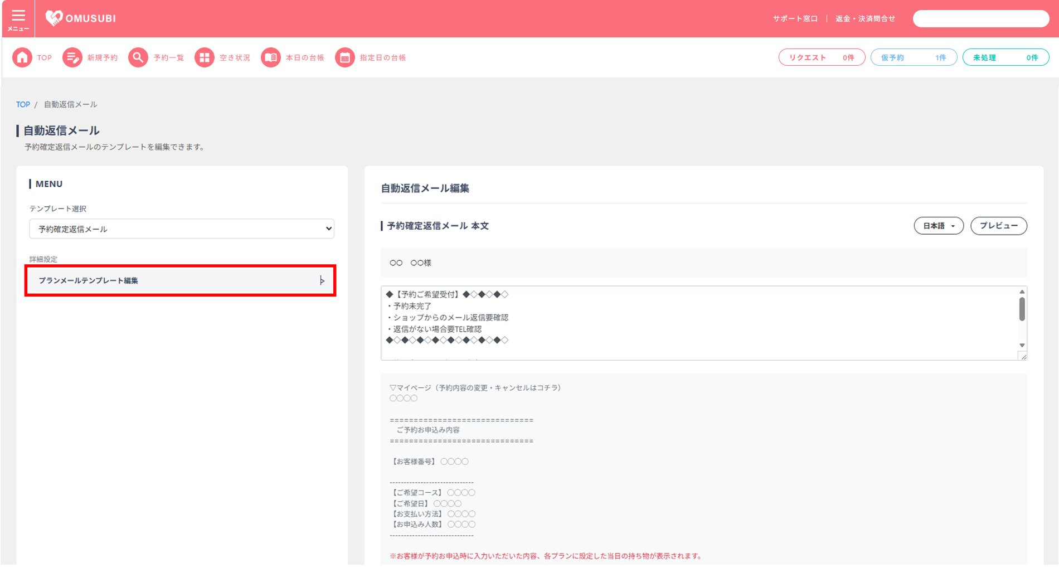Click the 【お支払い方法】 line
This screenshot has width=1059, height=568.
tap(433, 514)
